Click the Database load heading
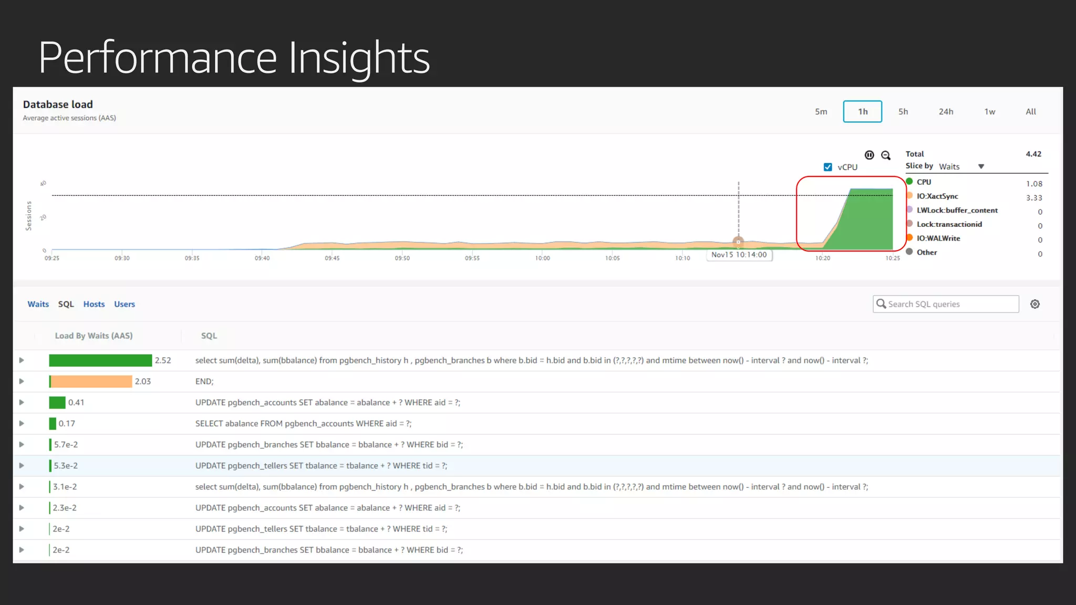Screen dimensions: 1076x605 (x=58, y=105)
